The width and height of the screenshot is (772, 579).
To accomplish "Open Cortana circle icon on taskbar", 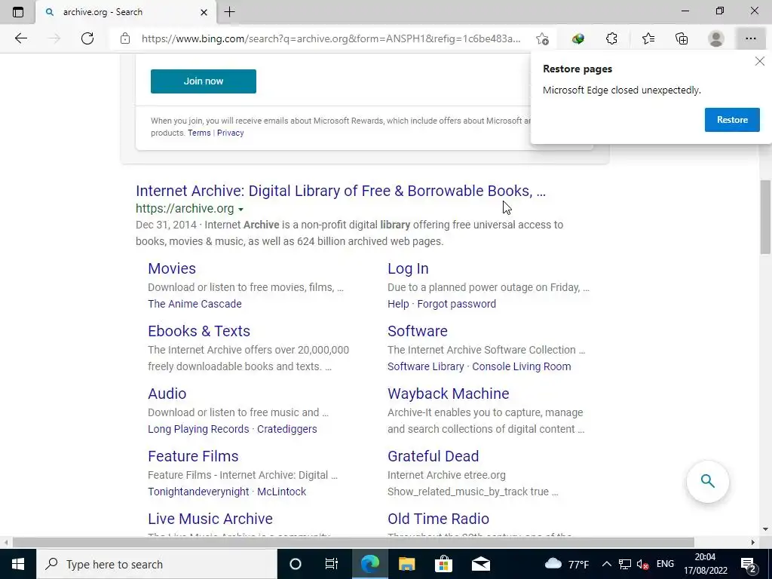I will [296, 564].
